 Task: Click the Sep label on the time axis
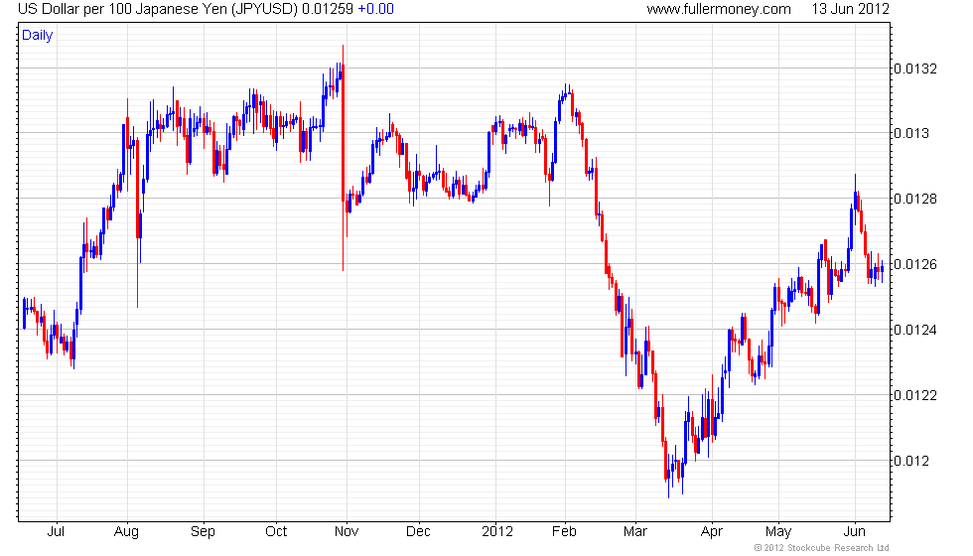pyautogui.click(x=203, y=532)
